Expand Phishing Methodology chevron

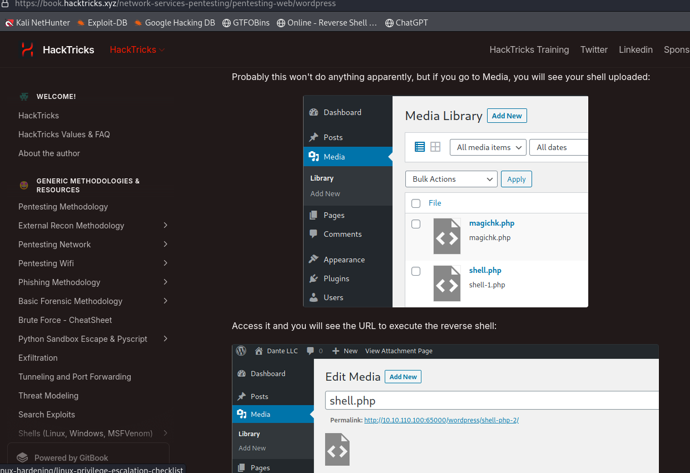(166, 282)
